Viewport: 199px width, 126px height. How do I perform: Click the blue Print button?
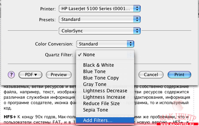click(179, 75)
